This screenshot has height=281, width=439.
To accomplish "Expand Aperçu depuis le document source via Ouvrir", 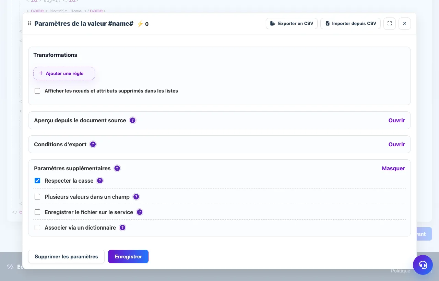I will point(396,120).
